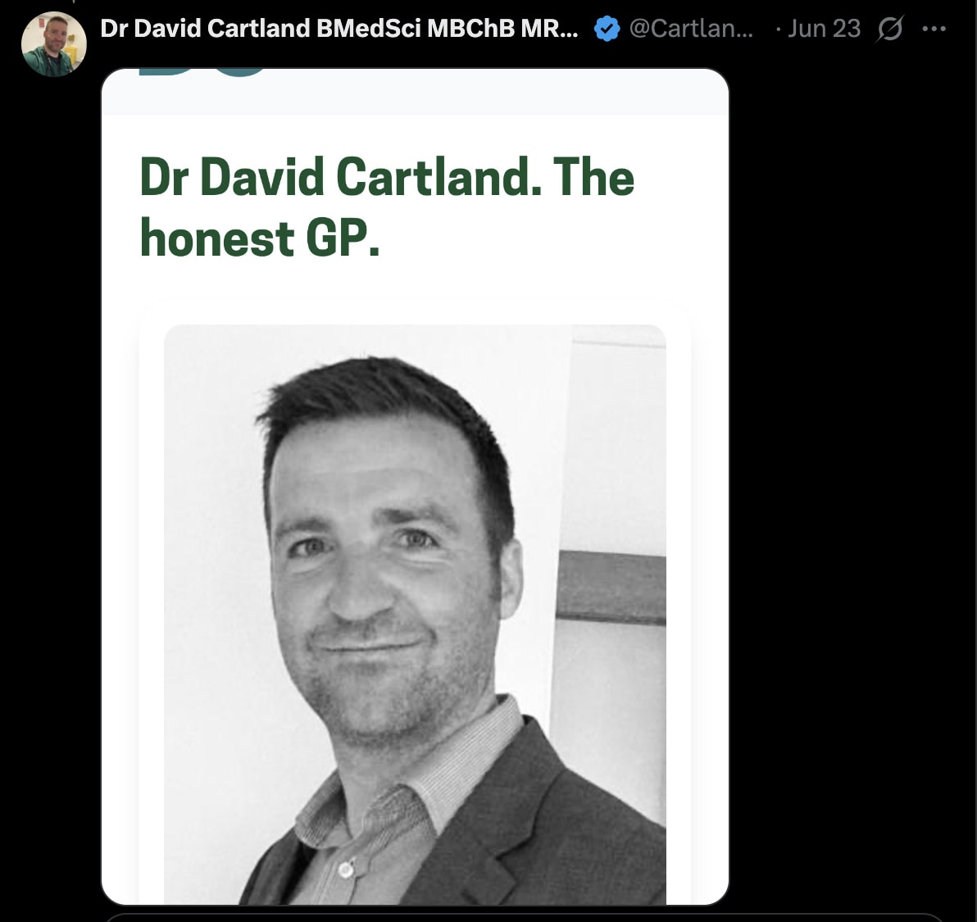
Task: Click the wall frame behind the man in photo
Action: coord(612,588)
